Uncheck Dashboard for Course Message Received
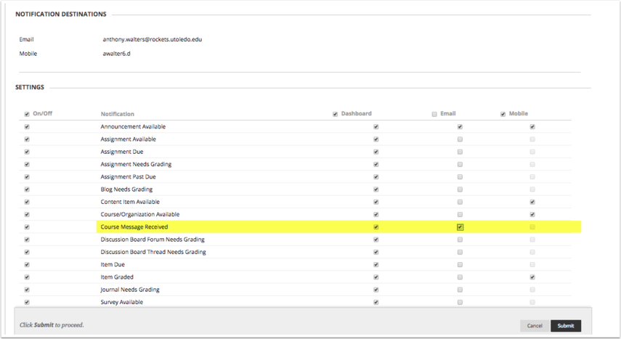Screen dimensions: 621x339 click(x=376, y=227)
